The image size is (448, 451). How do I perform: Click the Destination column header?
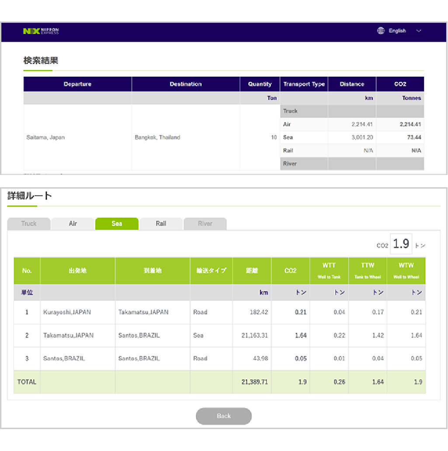coord(186,84)
